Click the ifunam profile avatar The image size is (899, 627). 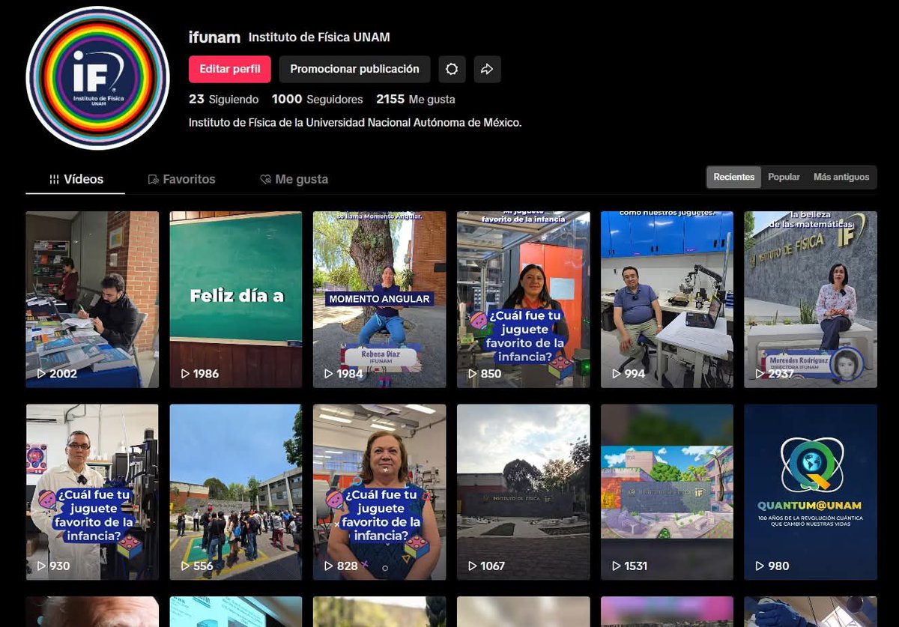(x=97, y=78)
